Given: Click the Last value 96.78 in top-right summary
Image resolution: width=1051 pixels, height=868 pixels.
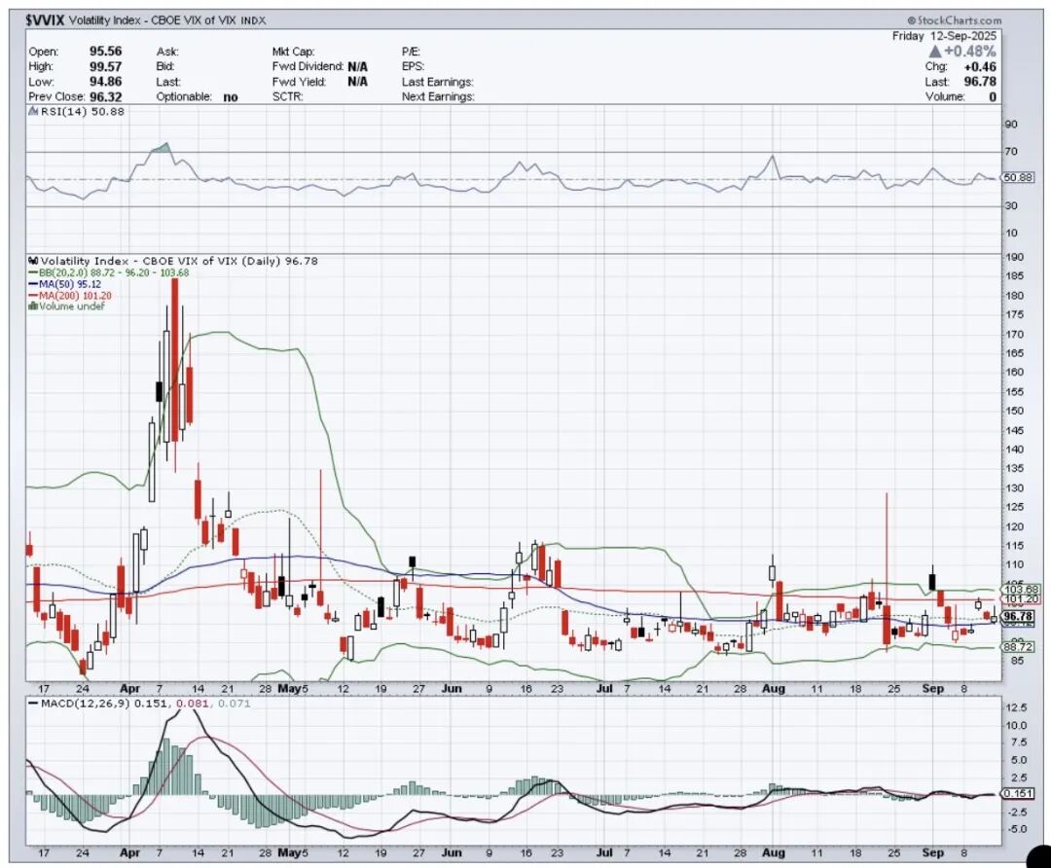Looking at the screenshot, I should click(x=980, y=82).
